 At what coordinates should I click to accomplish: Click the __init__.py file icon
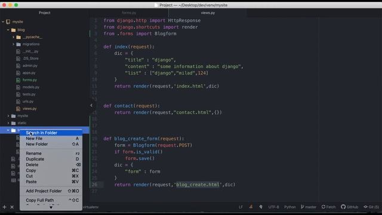click(18, 51)
